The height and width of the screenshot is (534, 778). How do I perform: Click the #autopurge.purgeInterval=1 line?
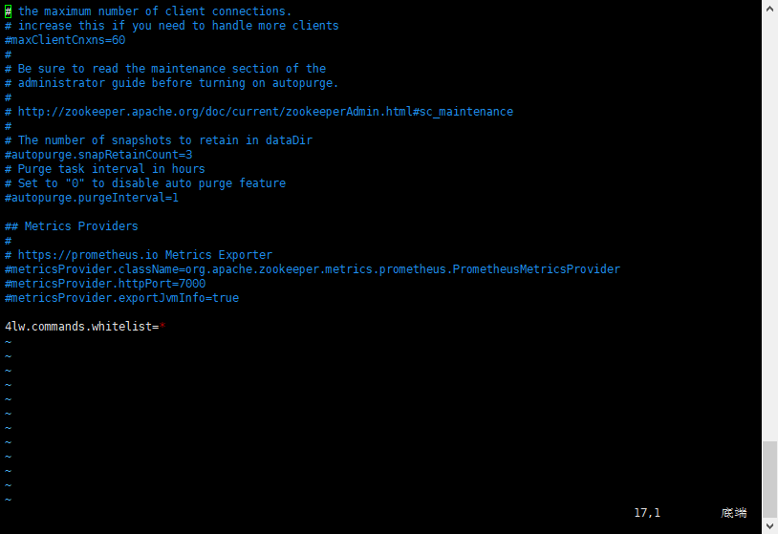tap(92, 198)
